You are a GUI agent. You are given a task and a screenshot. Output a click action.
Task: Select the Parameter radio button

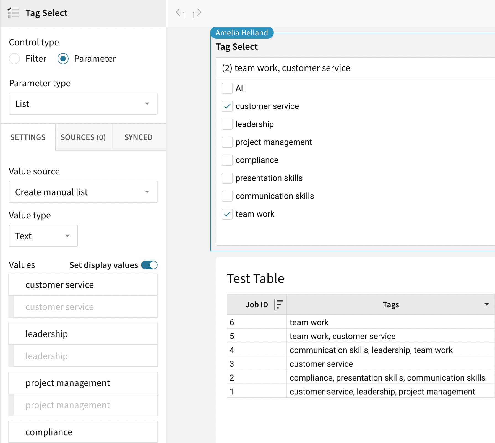pos(63,59)
